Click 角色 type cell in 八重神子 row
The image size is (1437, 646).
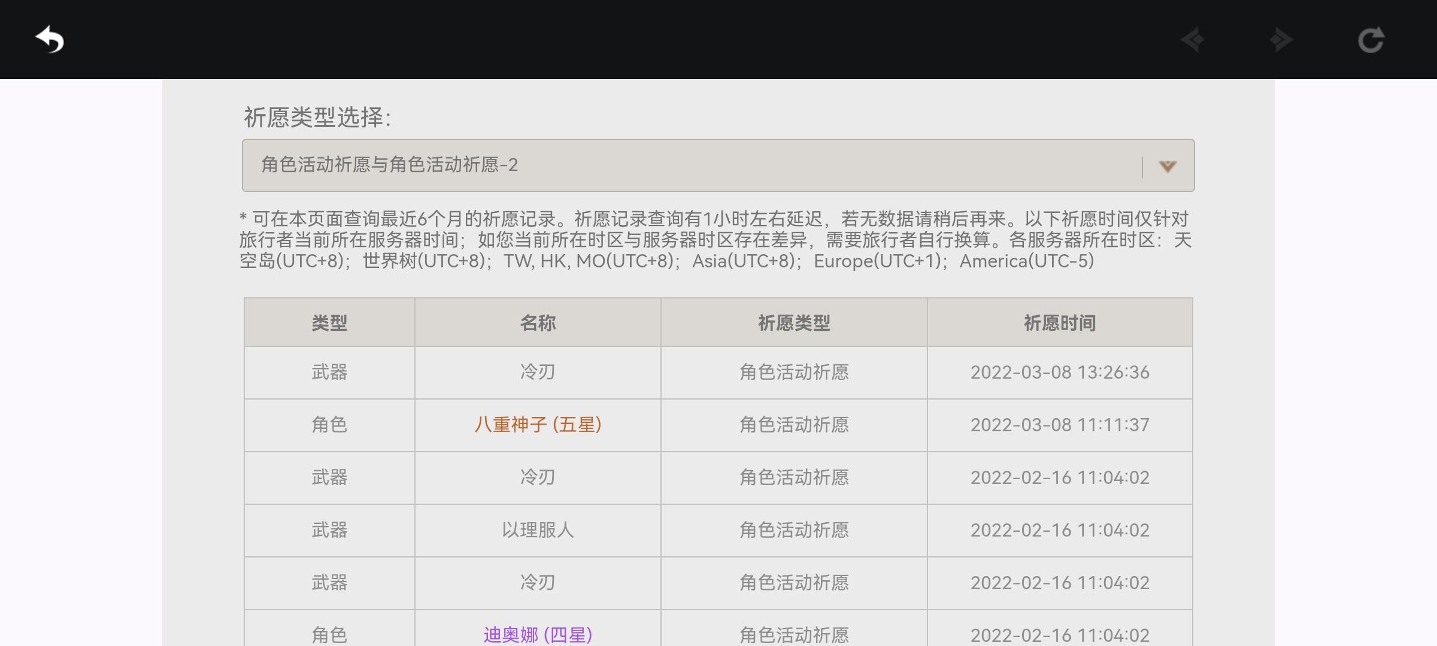click(329, 425)
